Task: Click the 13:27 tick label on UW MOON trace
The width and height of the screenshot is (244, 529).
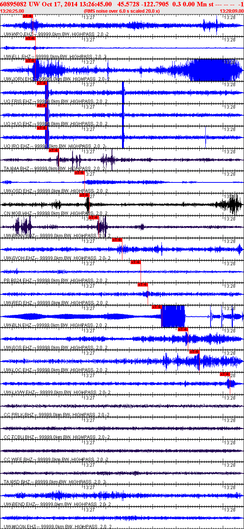Action: pyautogui.click(x=90, y=510)
